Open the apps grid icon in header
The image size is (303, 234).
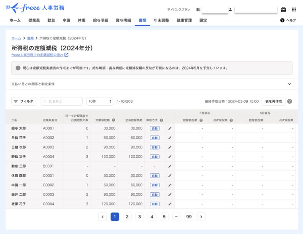click(x=294, y=9)
